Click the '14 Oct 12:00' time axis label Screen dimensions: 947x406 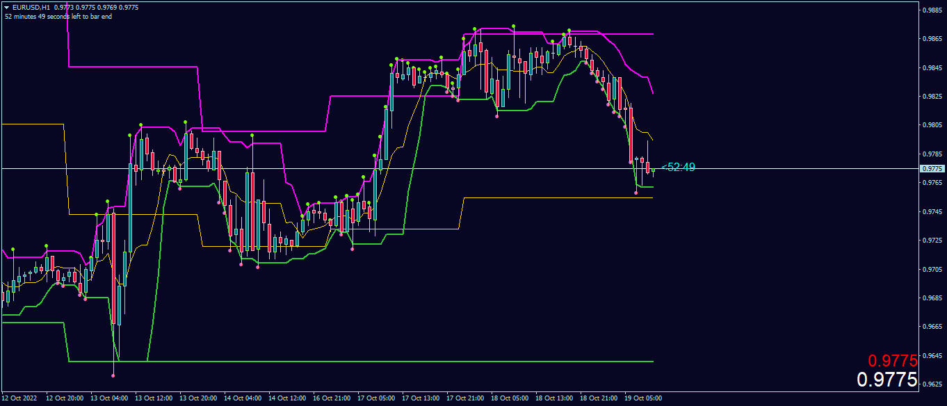[287, 399]
